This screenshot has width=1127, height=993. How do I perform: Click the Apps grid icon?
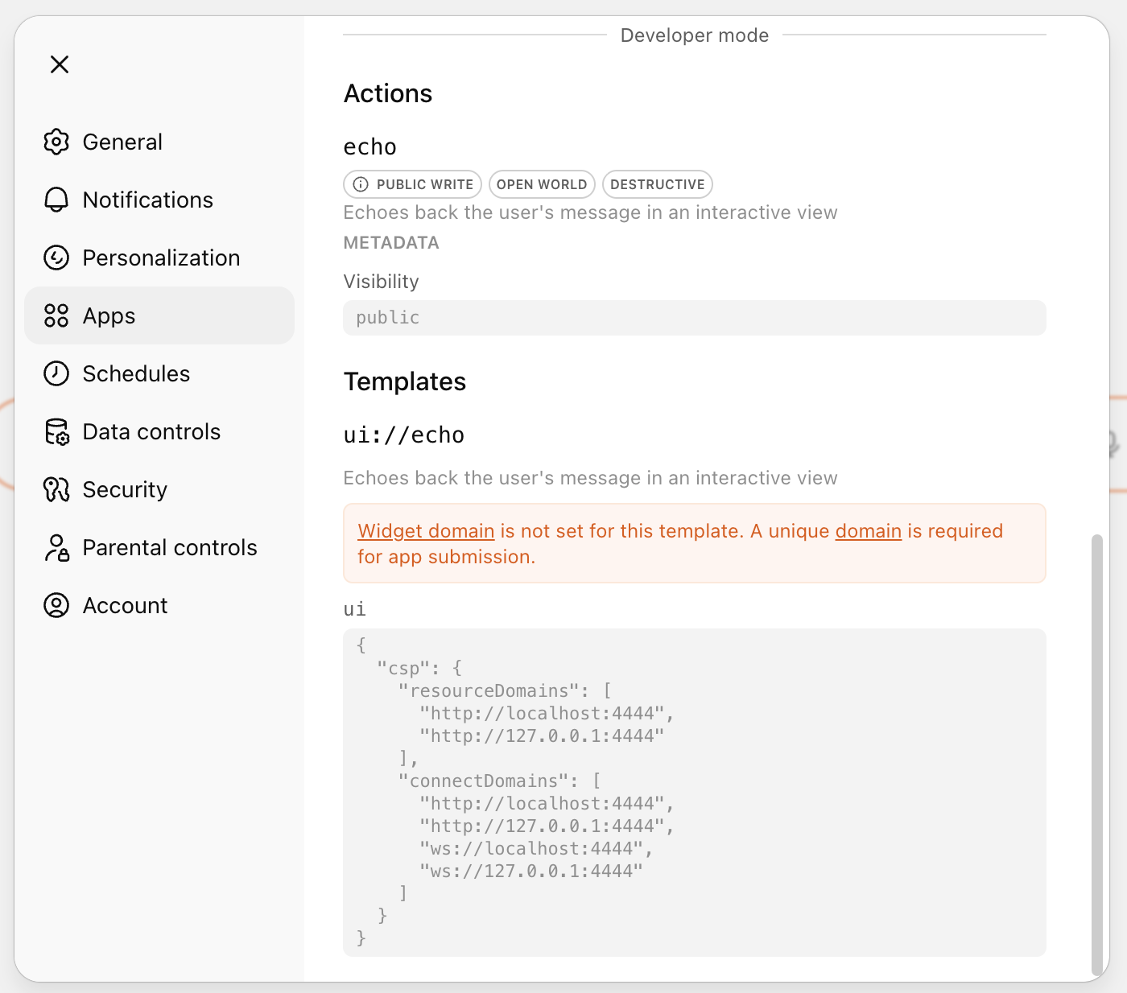point(56,315)
